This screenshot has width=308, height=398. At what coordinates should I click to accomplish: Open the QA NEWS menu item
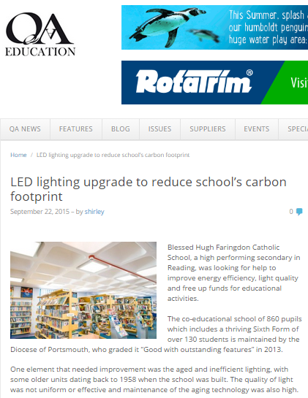click(x=25, y=129)
